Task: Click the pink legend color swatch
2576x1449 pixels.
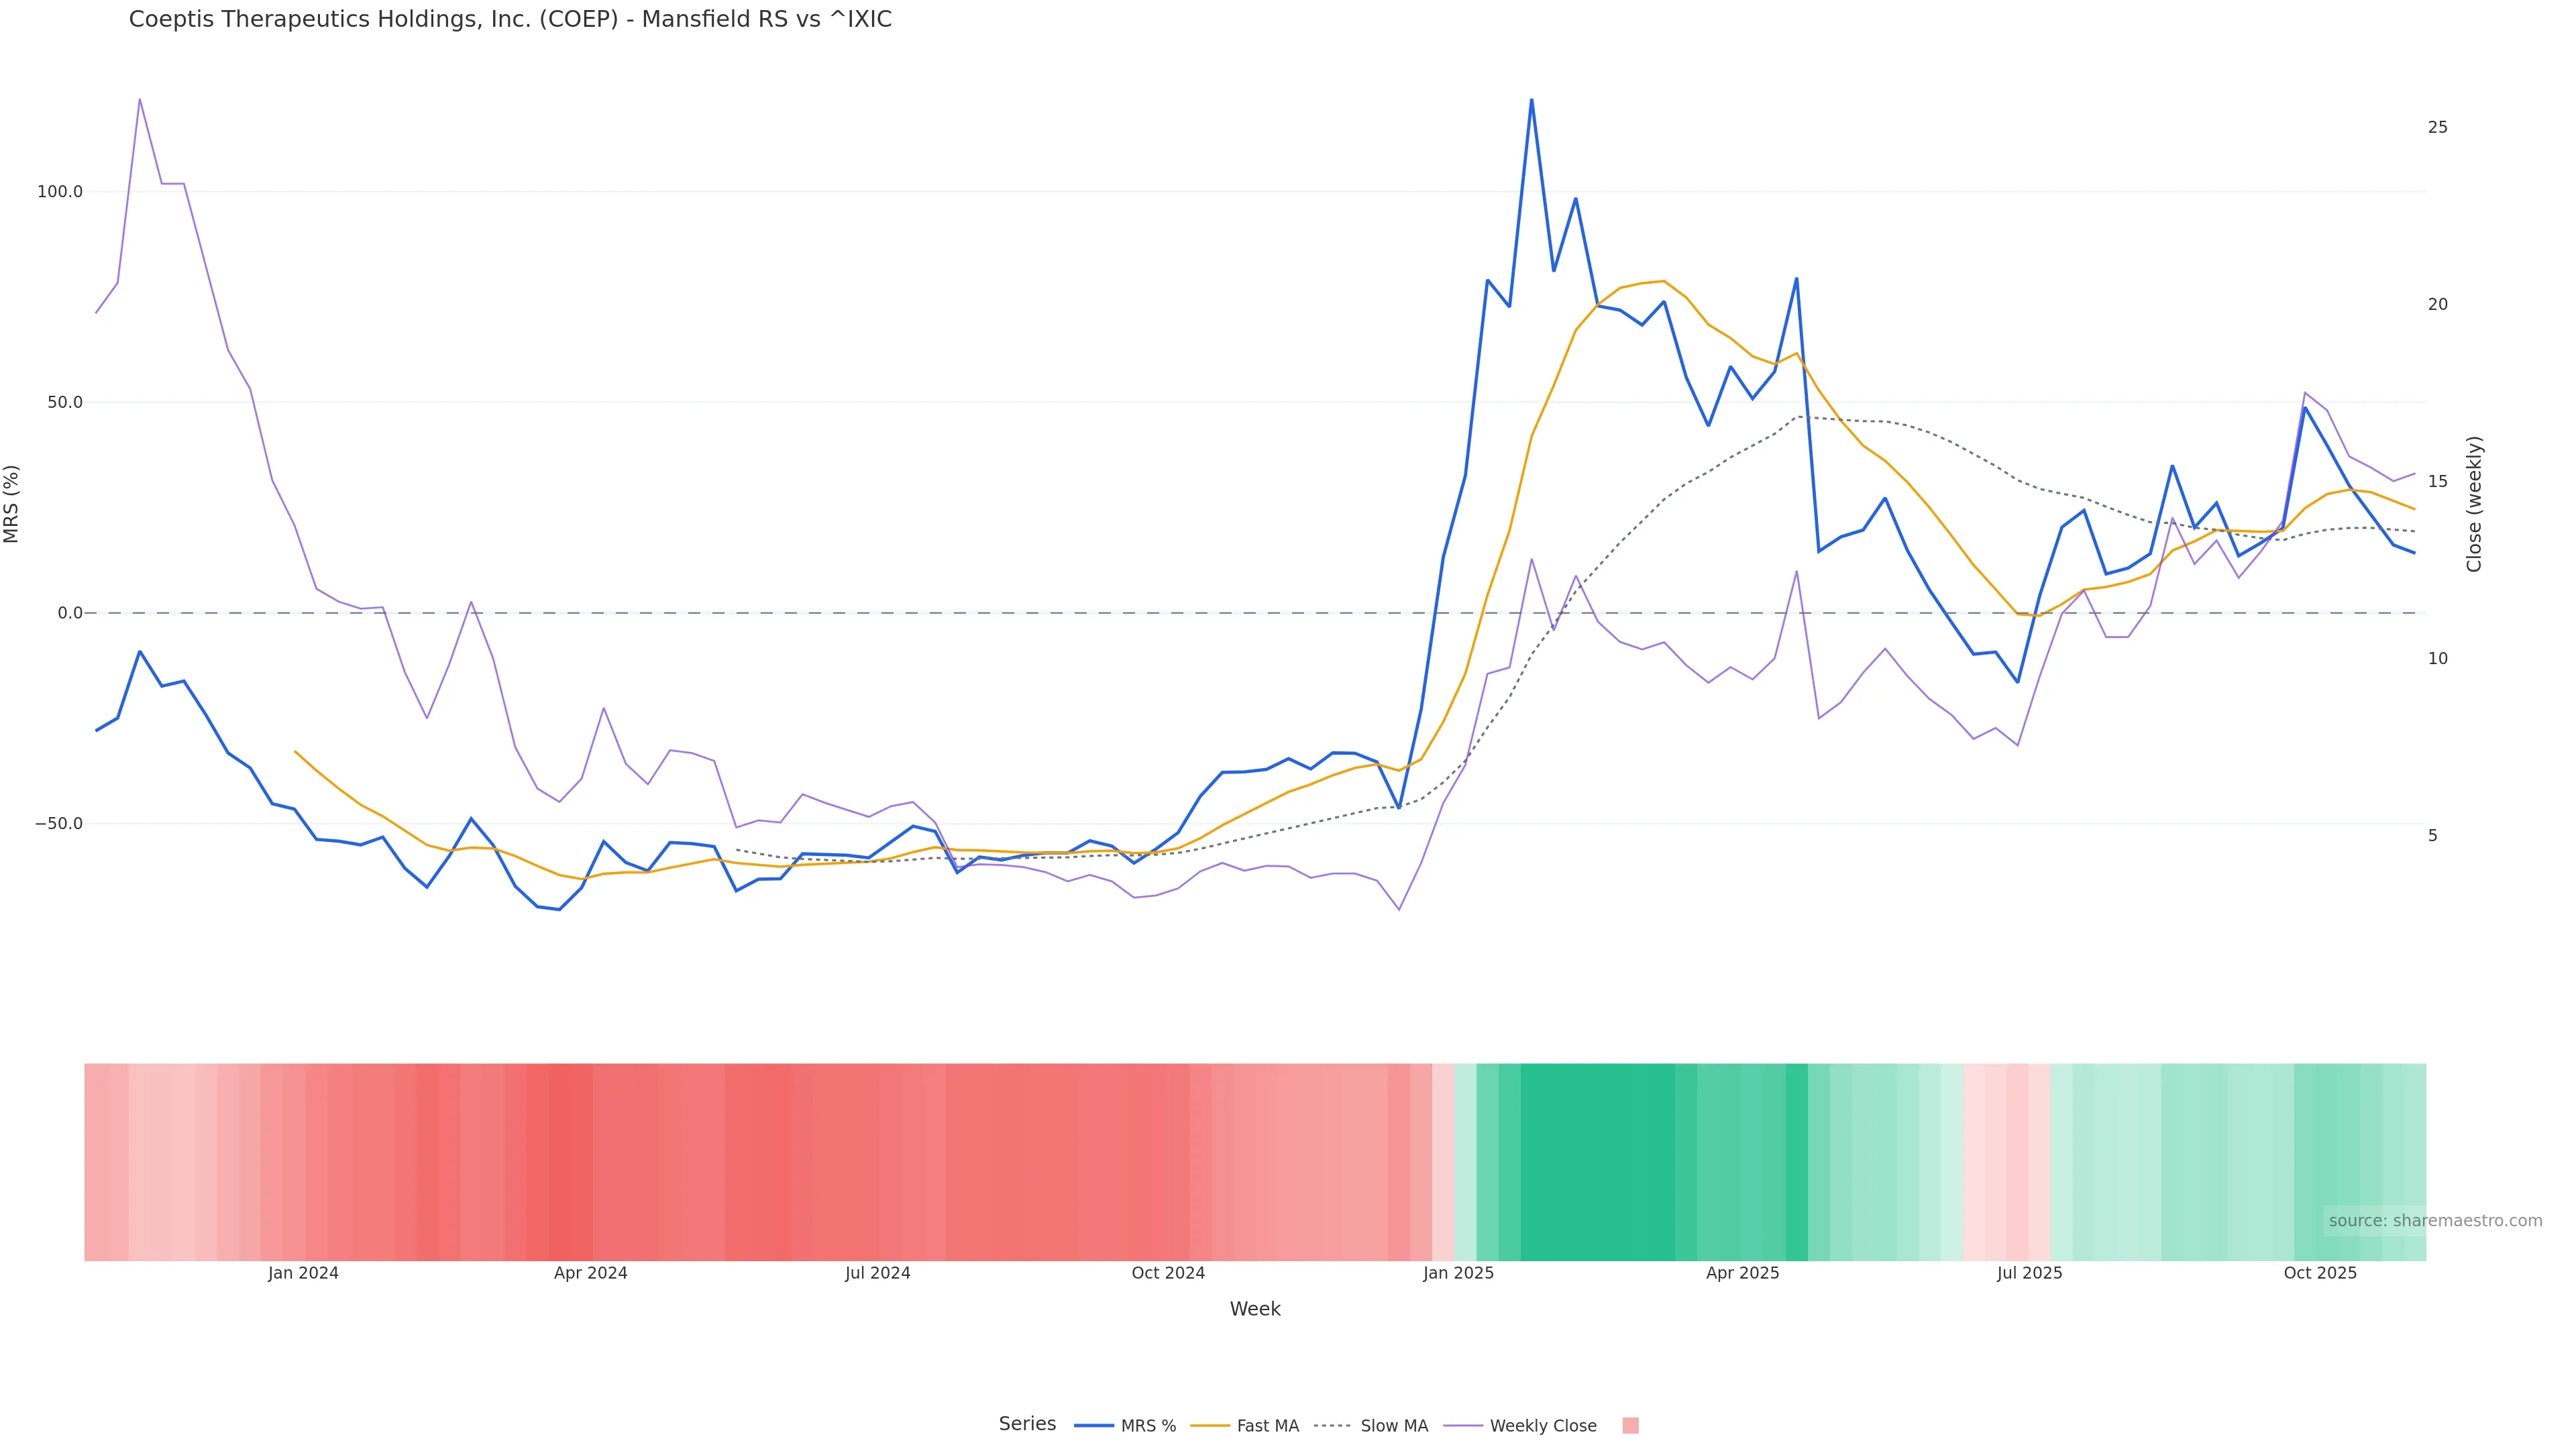Action: (x=1630, y=1426)
